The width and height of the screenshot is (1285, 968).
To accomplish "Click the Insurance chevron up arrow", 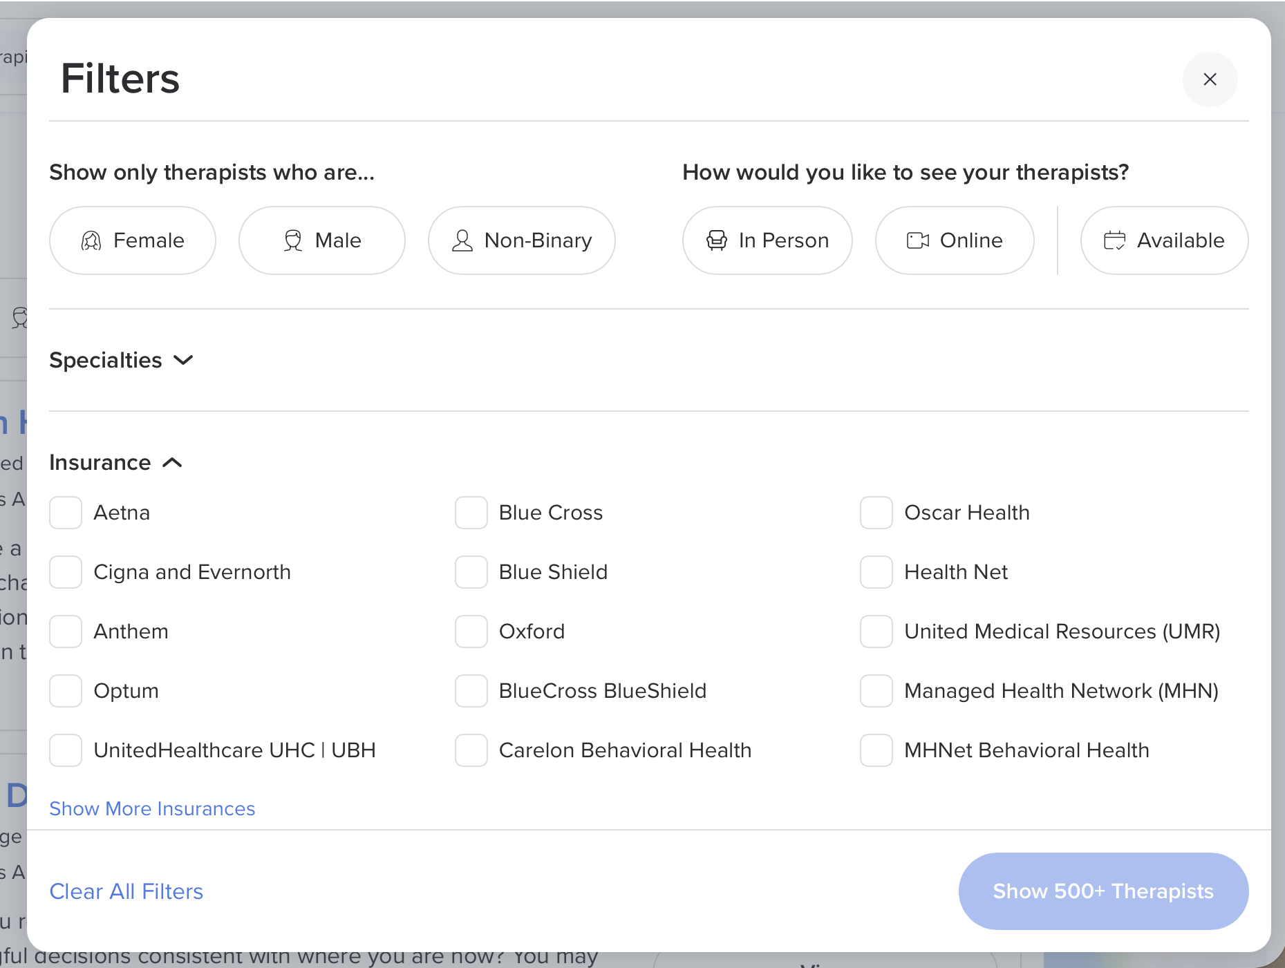I will point(173,462).
